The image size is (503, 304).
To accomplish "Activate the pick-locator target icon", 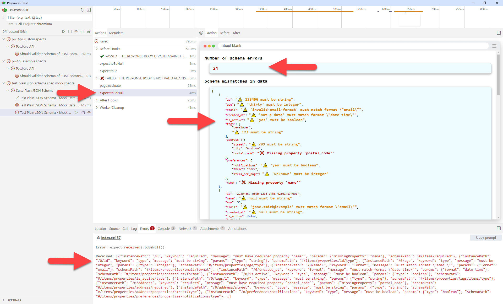I will click(x=201, y=33).
